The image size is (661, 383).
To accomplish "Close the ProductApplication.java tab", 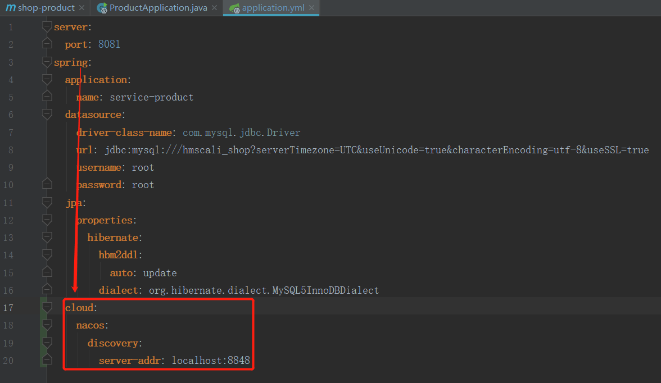I will tap(215, 8).
